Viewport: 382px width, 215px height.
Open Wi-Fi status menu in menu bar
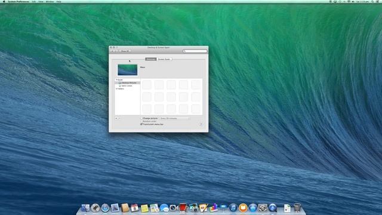tap(349, 1)
